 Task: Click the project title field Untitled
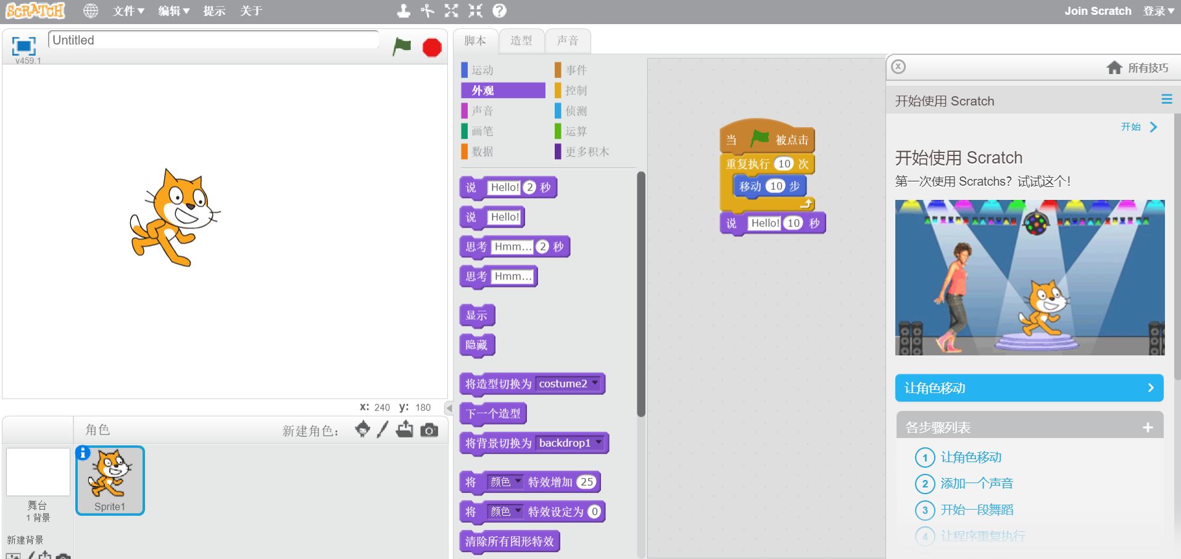[213, 40]
